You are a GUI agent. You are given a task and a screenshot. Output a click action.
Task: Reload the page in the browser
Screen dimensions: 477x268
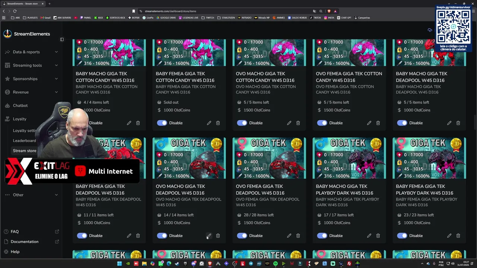coord(15,11)
